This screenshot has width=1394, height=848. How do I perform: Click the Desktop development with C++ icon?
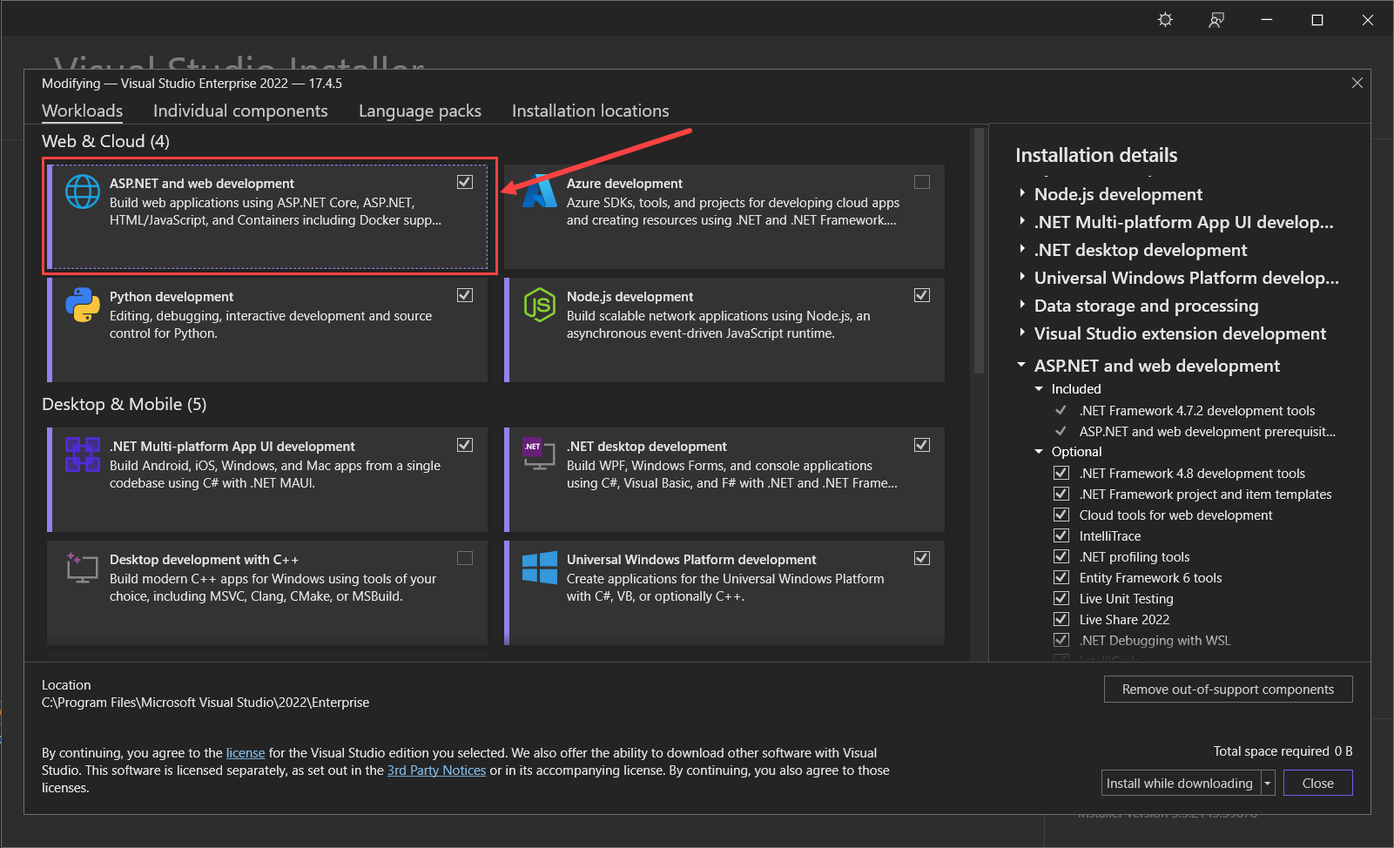click(83, 568)
